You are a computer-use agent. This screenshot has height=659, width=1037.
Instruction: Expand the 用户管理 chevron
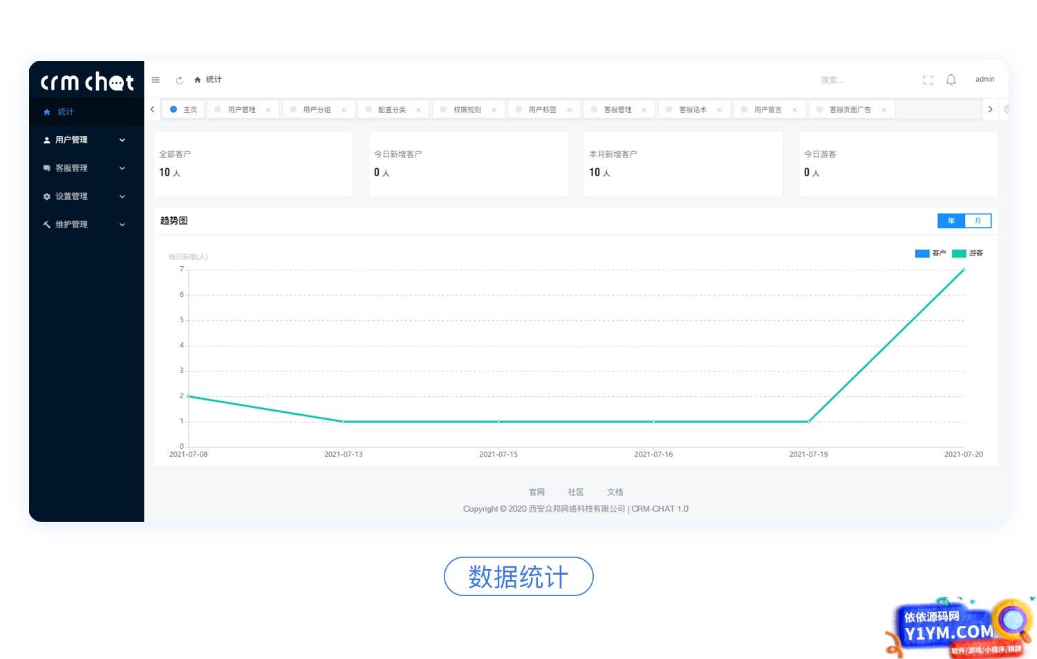click(x=122, y=140)
